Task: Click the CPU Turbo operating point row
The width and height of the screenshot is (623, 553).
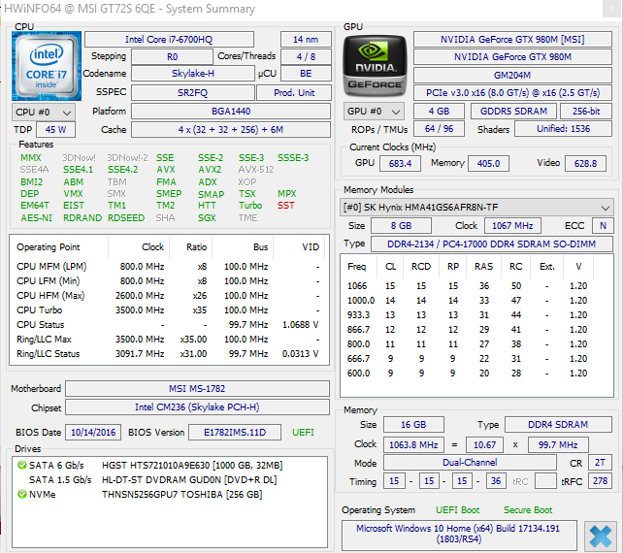Action: tap(168, 309)
